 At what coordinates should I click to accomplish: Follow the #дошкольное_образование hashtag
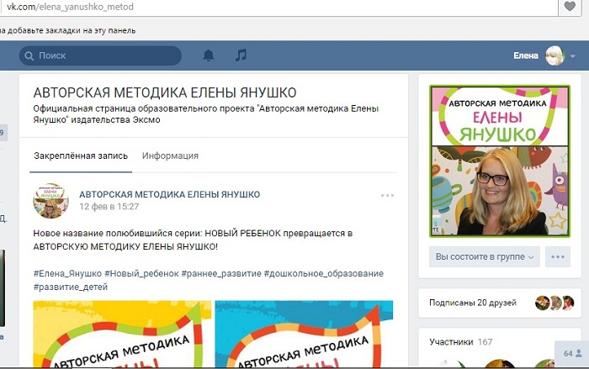(x=324, y=273)
